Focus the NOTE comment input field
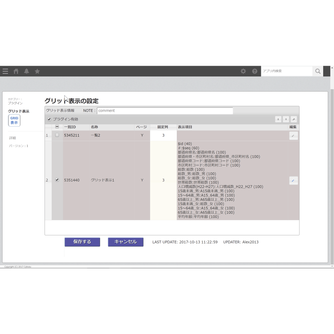Screen dimensions: 334x334 165,111
